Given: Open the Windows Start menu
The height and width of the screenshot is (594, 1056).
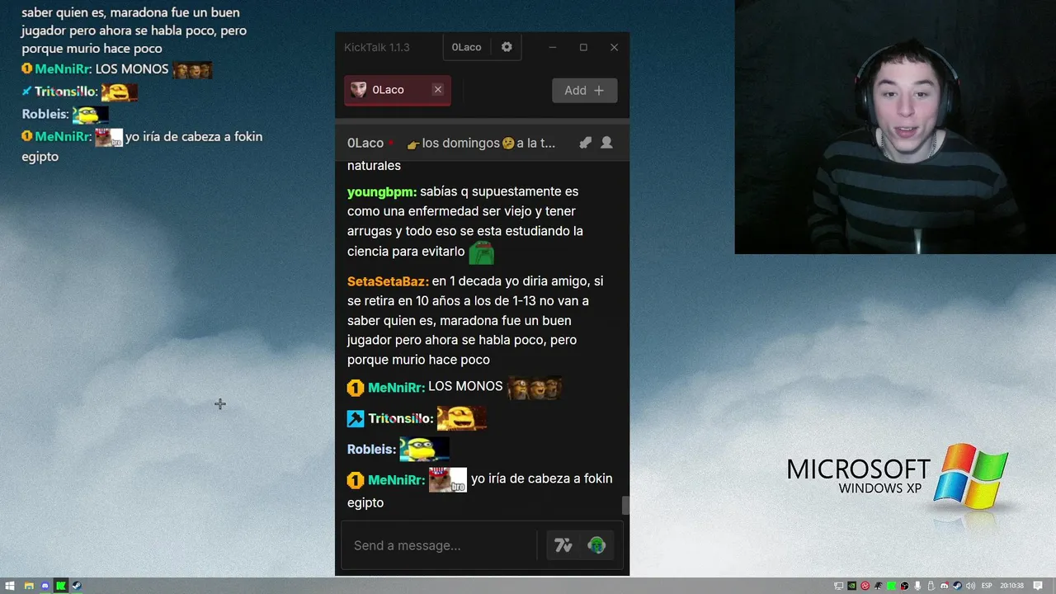Looking at the screenshot, I should click(x=10, y=586).
